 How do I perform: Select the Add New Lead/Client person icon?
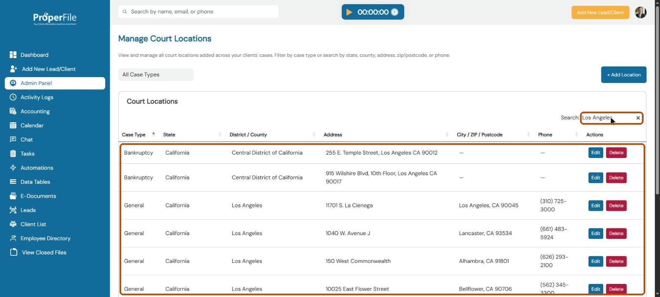[13, 69]
